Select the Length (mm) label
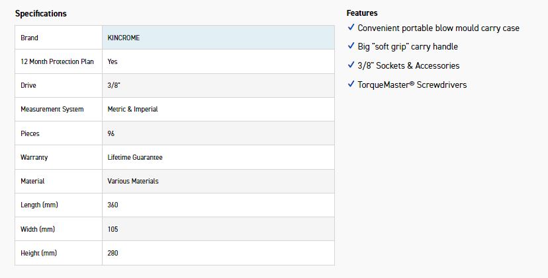The width and height of the screenshot is (548, 278). click(39, 205)
